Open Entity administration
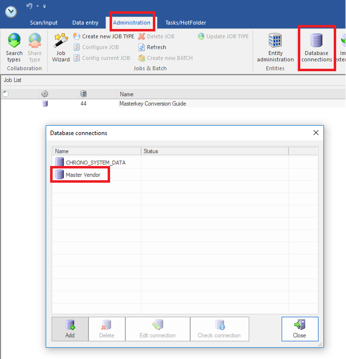This screenshot has width=346, height=359. (275, 47)
